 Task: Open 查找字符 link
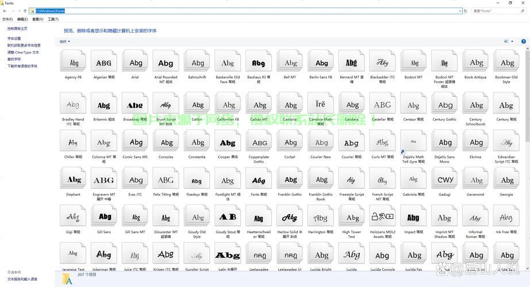[14, 59]
